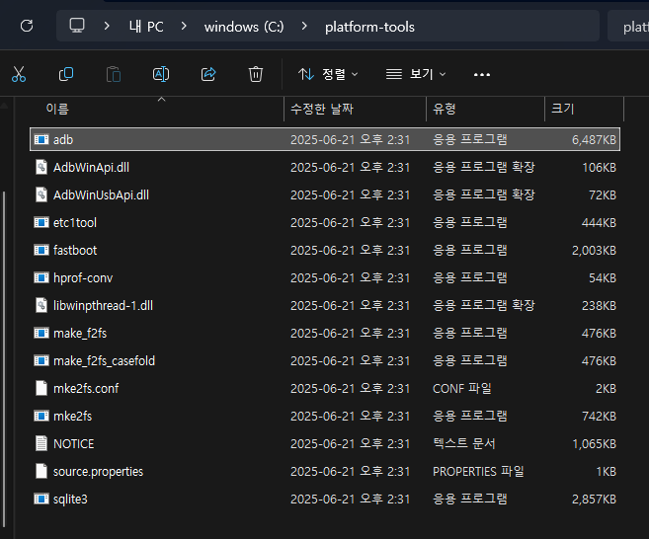
Task: Select the AdbWinApi.dll file icon
Action: click(41, 168)
